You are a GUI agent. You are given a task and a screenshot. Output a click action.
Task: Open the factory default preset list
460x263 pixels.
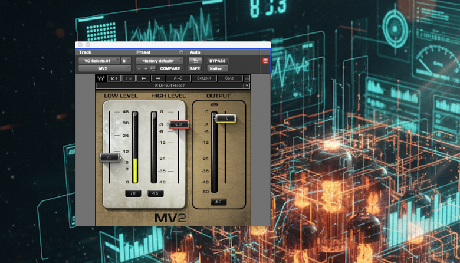160,61
